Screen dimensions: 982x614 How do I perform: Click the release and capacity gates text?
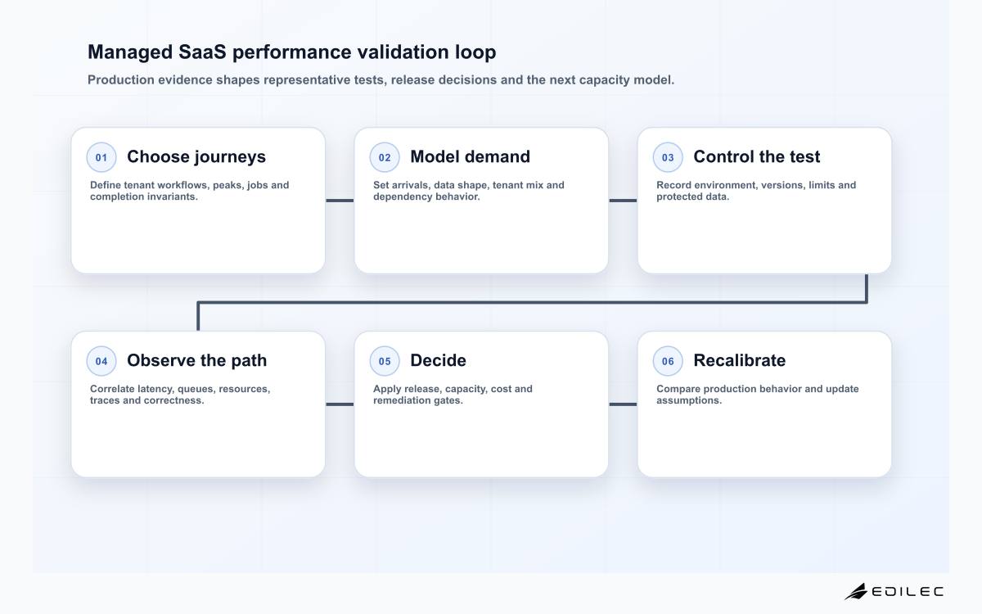tap(453, 395)
